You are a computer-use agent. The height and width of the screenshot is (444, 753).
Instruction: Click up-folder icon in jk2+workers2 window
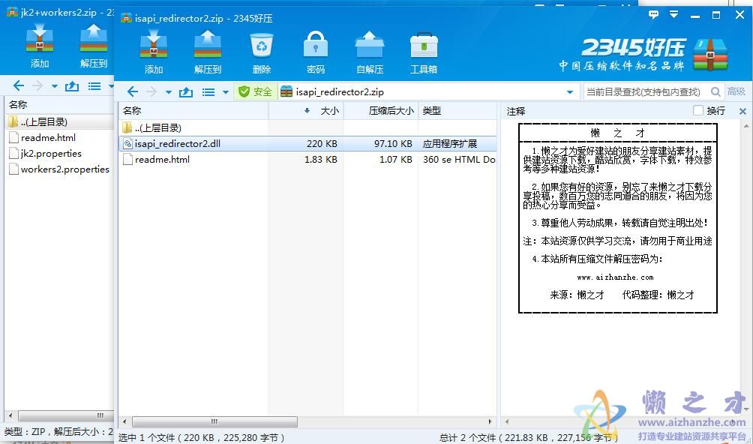(x=71, y=86)
